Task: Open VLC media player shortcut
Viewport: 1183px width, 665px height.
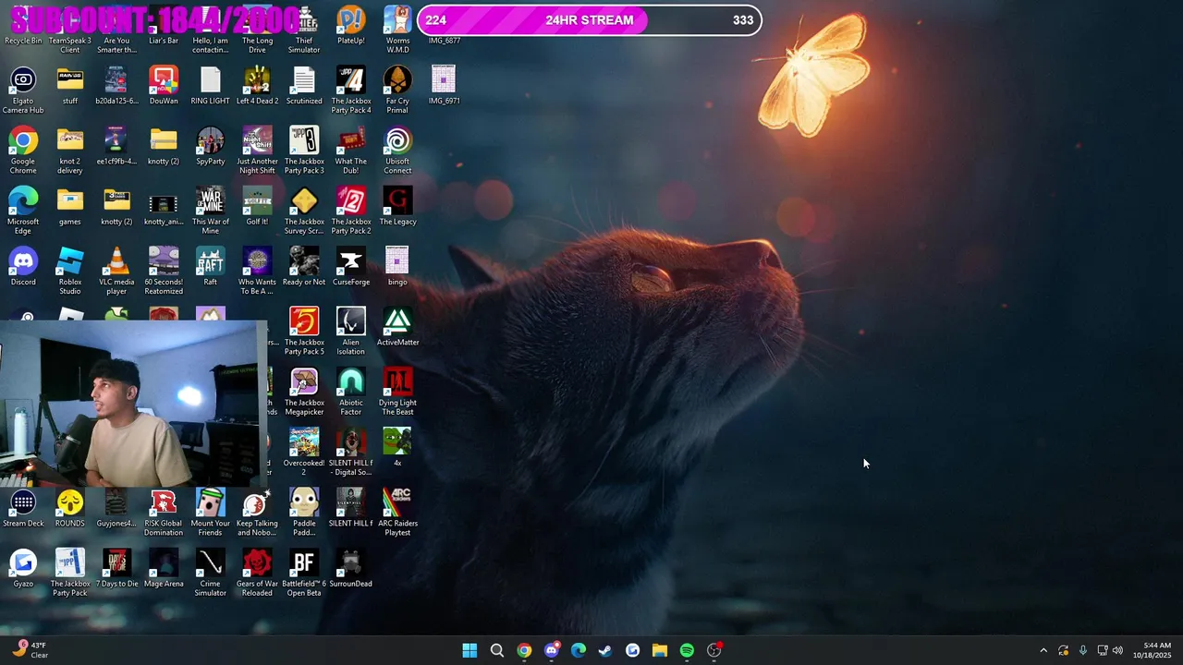Action: pos(116,271)
